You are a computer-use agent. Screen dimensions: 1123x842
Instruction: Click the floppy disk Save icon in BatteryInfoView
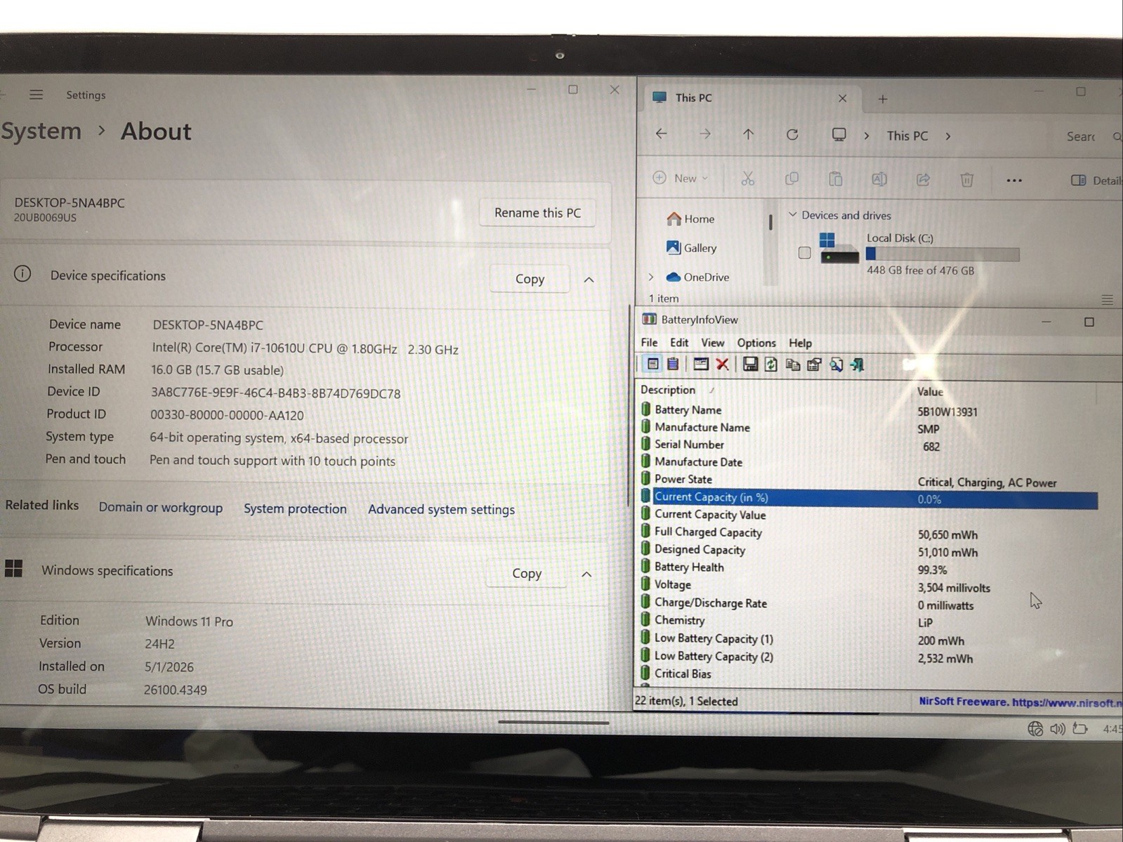coord(750,364)
